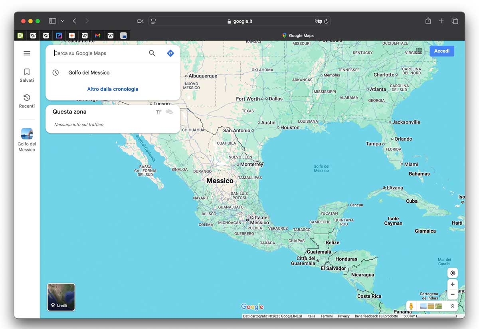
Task: Open Golfo del Messico recent shortcut
Action: [27, 140]
